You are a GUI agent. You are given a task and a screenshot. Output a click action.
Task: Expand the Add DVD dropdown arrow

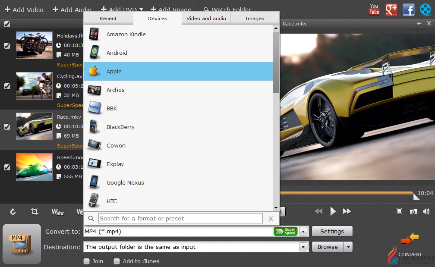(141, 9)
